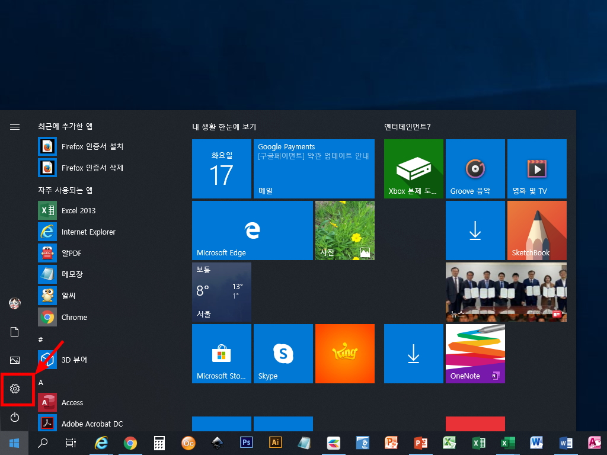Click the '#' letter heading in app list

[x=40, y=339]
